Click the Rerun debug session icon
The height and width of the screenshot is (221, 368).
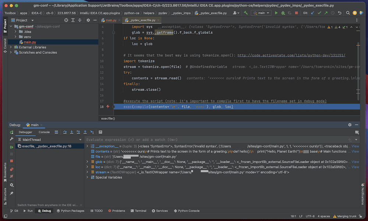[11, 132]
